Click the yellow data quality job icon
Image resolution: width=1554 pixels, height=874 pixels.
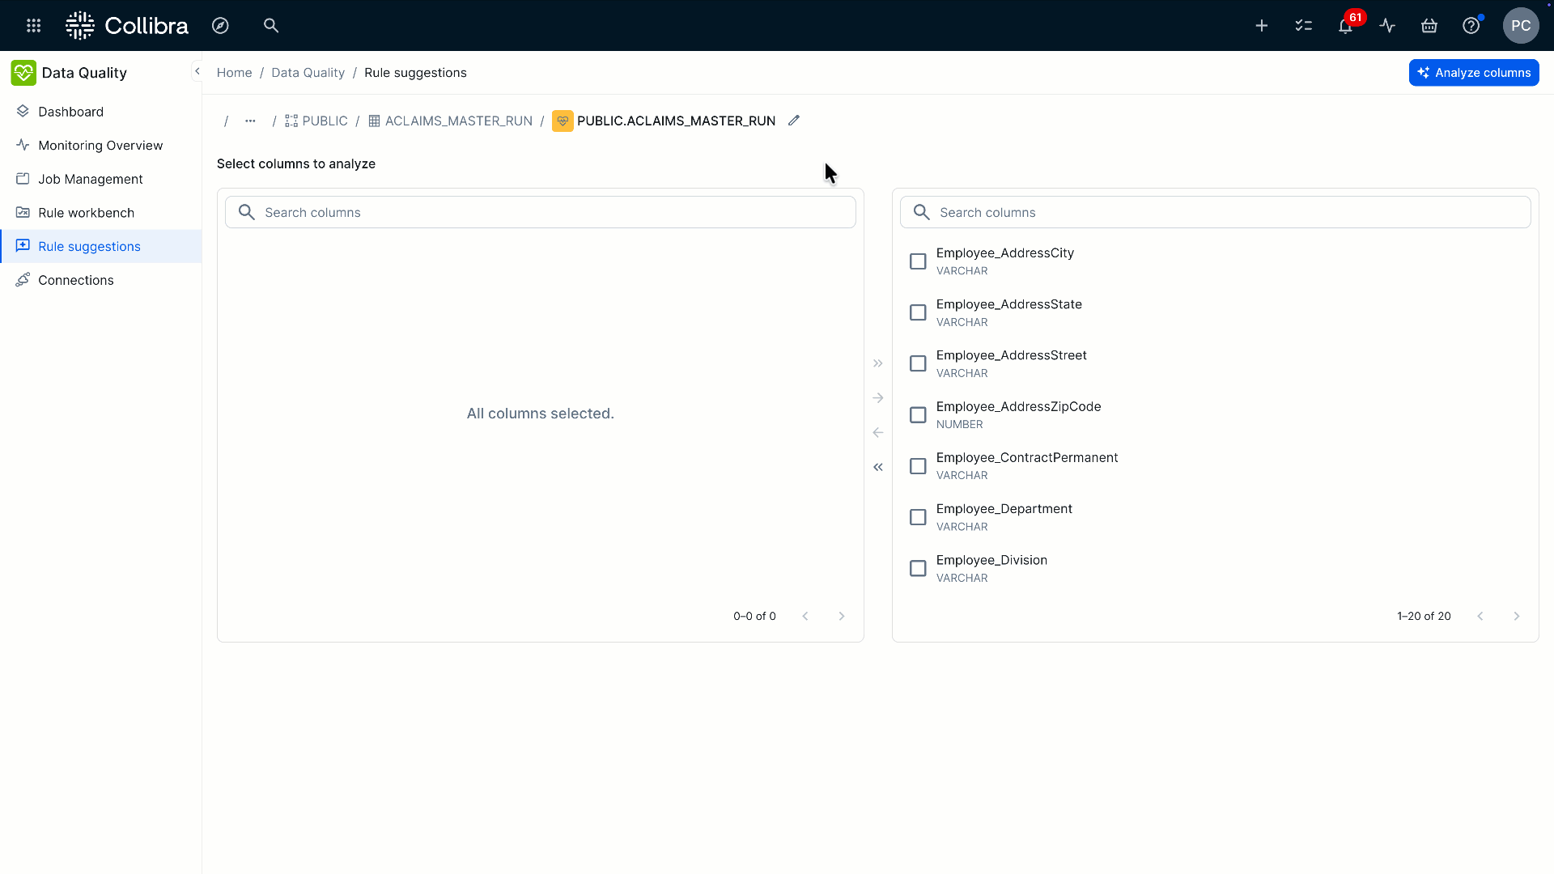[x=563, y=121]
